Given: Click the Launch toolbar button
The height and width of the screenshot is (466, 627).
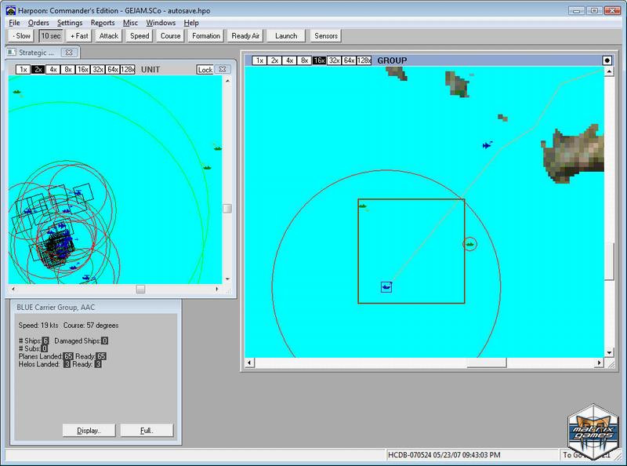Looking at the screenshot, I should coord(286,36).
